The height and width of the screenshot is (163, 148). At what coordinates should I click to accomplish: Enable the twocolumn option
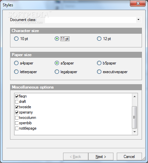point(17,118)
